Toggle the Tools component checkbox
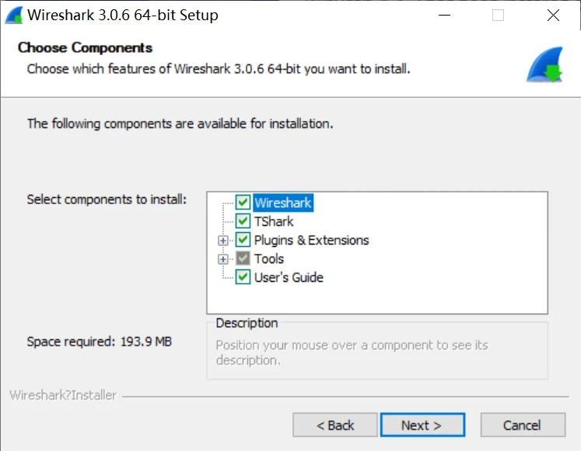 pos(243,258)
